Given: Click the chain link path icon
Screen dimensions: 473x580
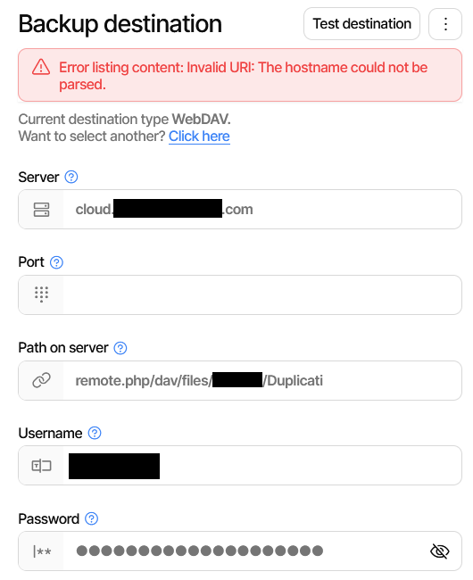Looking at the screenshot, I should pos(41,380).
